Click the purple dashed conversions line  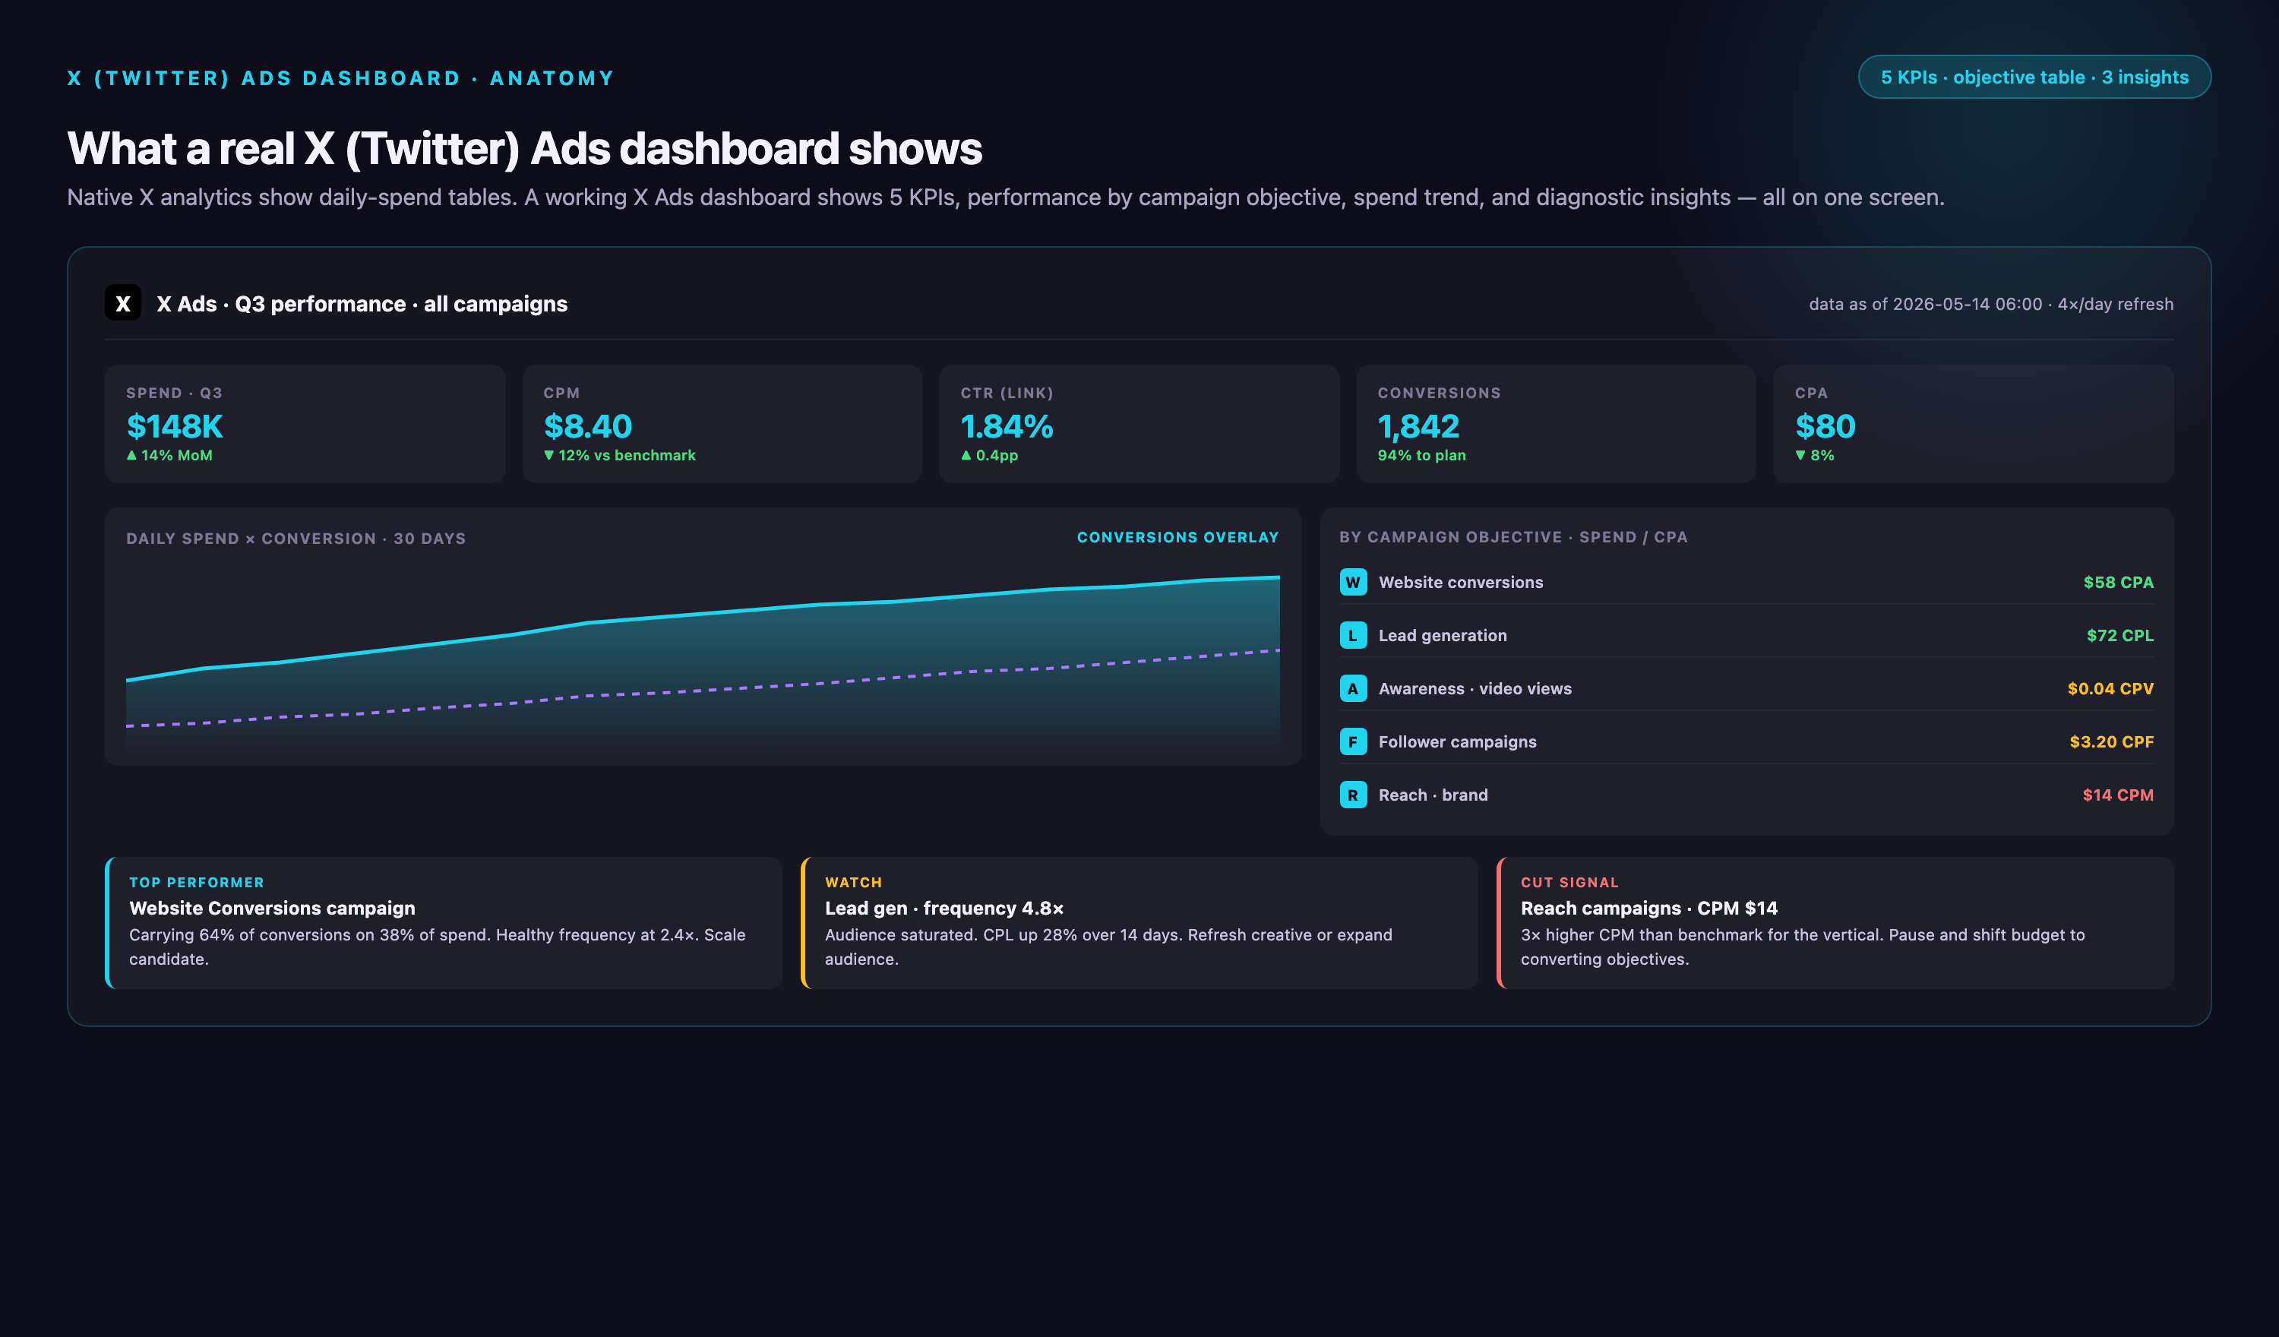pos(703,689)
